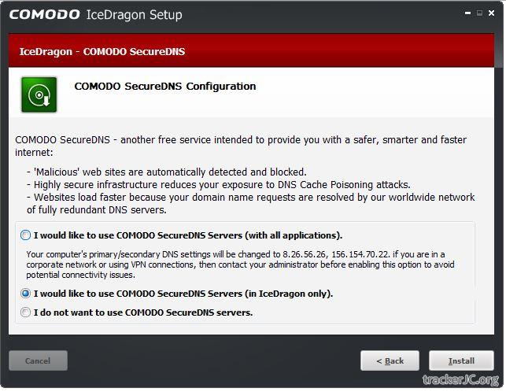
Task: Maximize the setup window
Action: [x=479, y=13]
